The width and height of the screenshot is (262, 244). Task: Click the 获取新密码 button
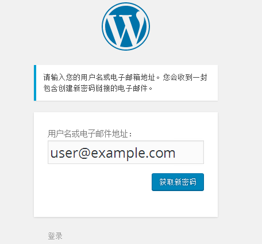(x=178, y=182)
